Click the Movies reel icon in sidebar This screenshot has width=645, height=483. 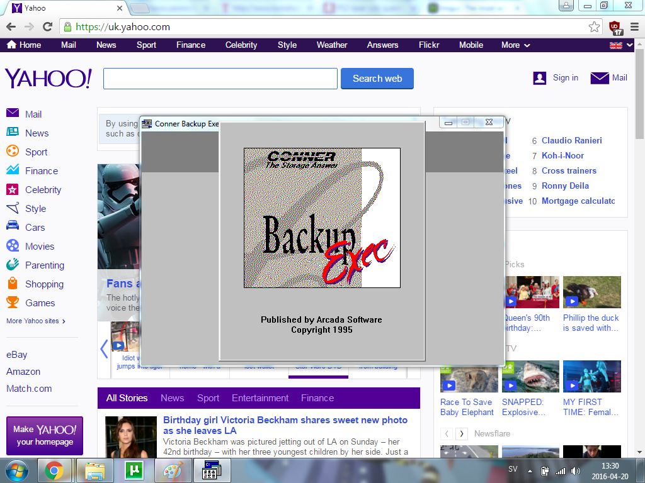coord(13,246)
